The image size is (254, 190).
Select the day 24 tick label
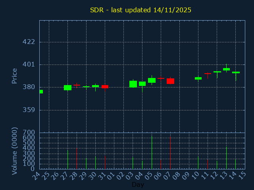pyautogui.click(x=37, y=175)
